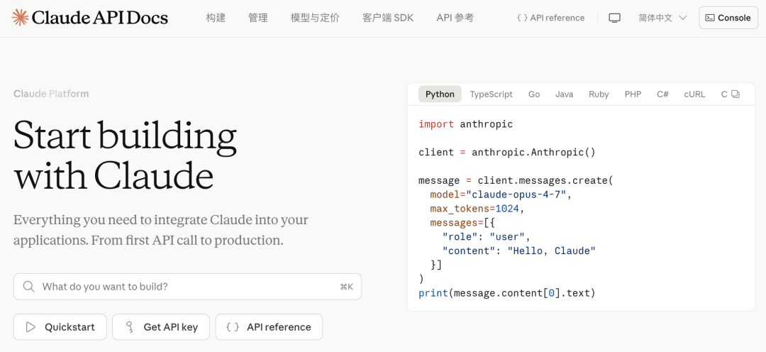
Task: Go to Claude API Docs home title
Action: [100, 18]
